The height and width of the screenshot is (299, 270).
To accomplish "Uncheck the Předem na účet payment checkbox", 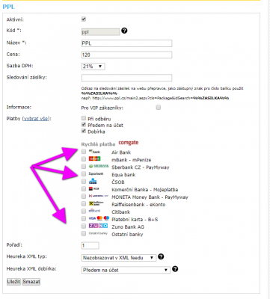I will [x=84, y=125].
